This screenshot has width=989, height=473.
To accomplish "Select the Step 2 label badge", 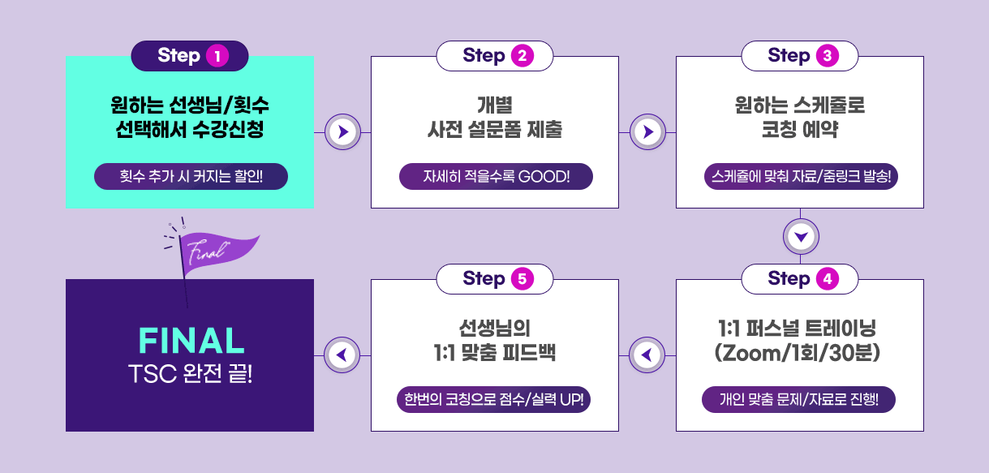I will [x=495, y=56].
